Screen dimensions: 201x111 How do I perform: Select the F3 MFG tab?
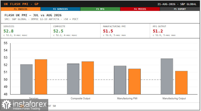pos(100,9)
